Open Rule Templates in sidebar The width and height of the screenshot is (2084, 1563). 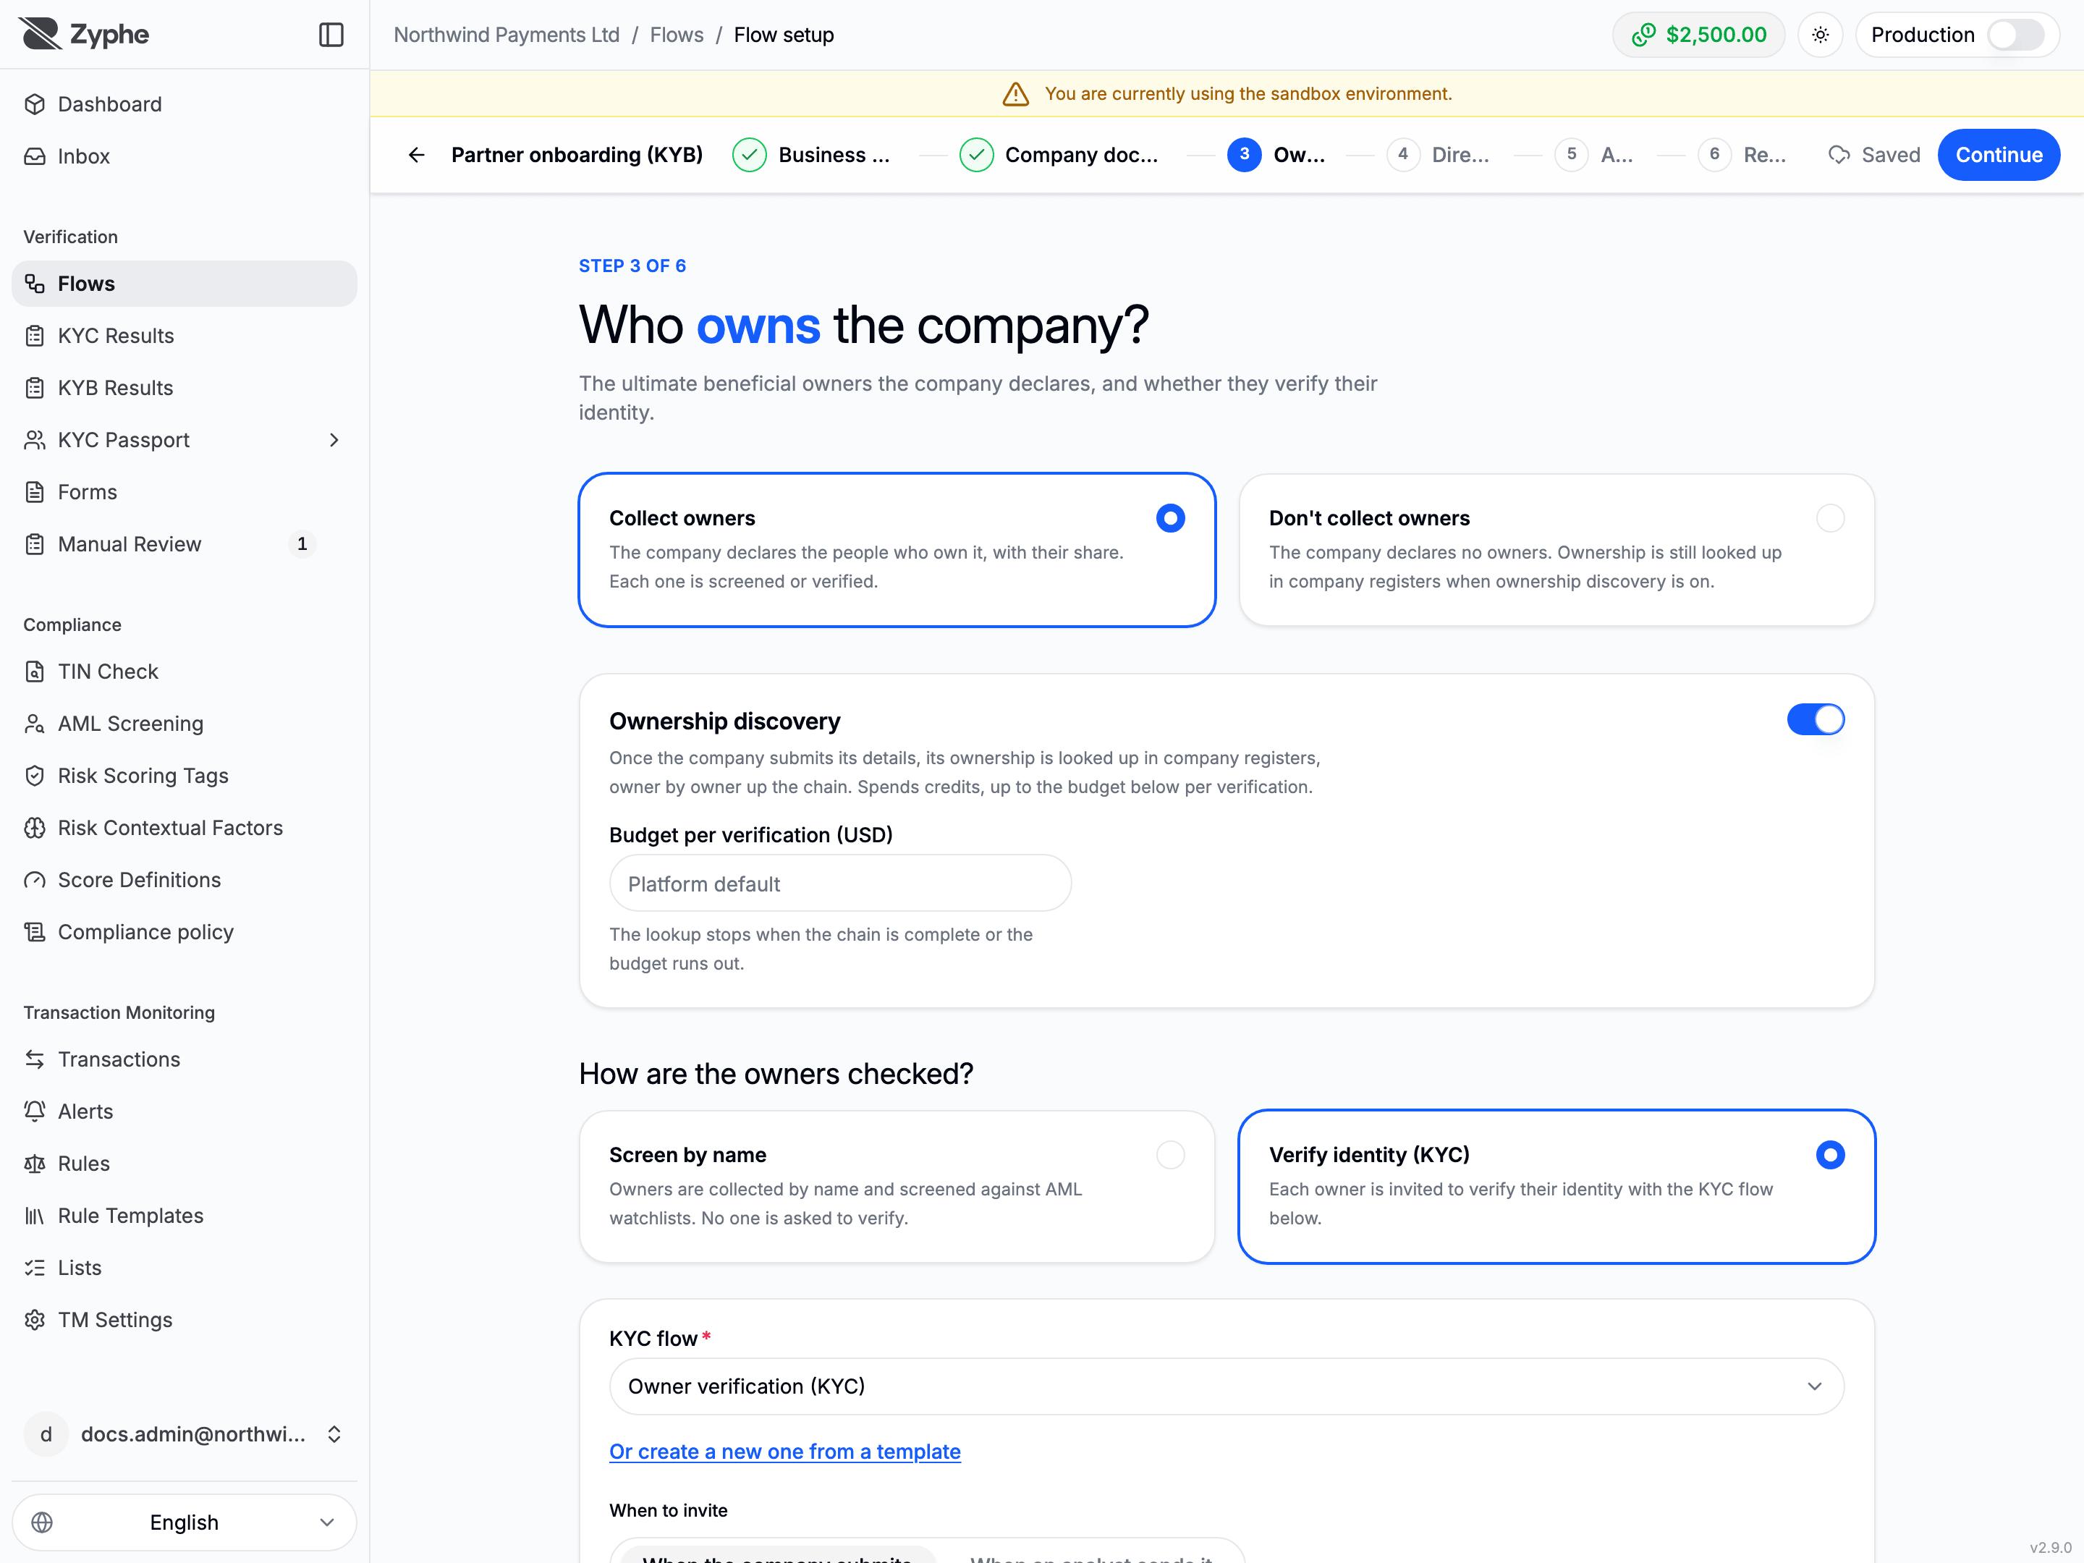coord(185,1216)
